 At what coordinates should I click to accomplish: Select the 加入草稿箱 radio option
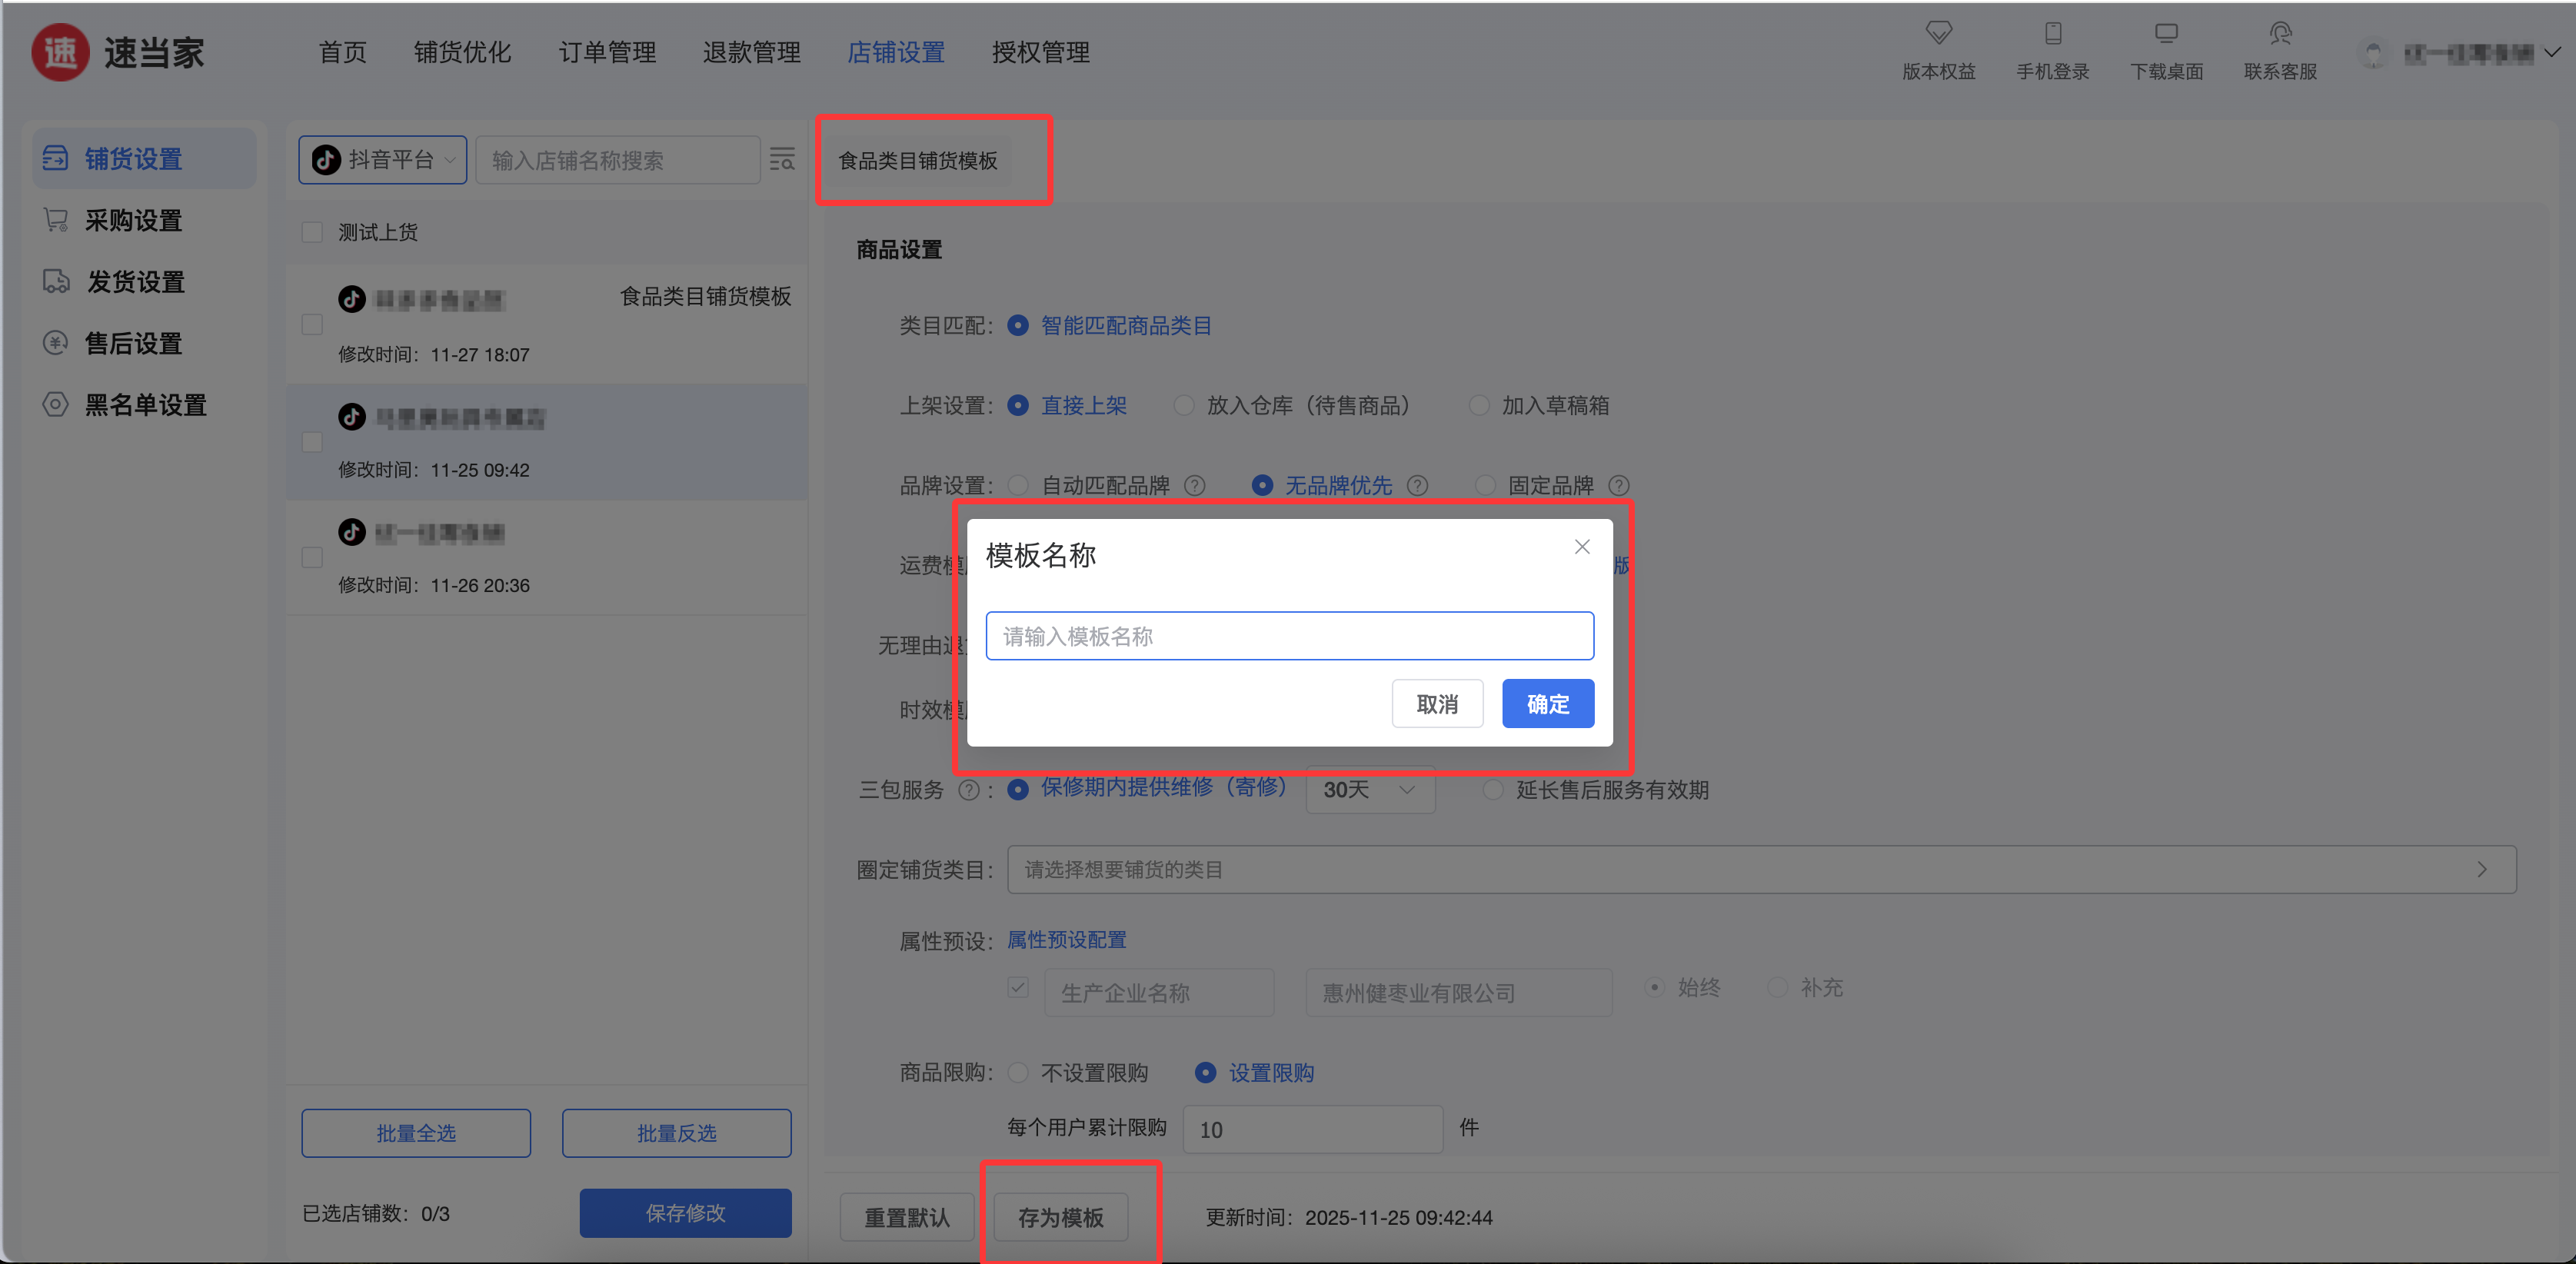pyautogui.click(x=1479, y=405)
